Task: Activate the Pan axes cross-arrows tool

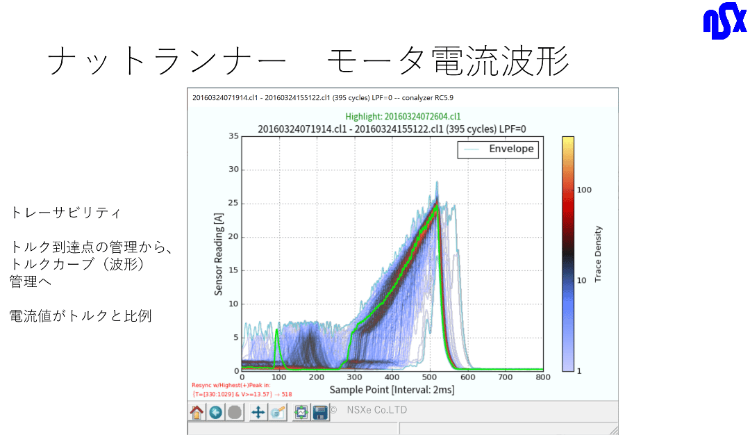Action: tap(258, 412)
